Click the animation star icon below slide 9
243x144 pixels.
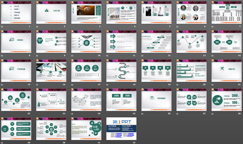37,56
